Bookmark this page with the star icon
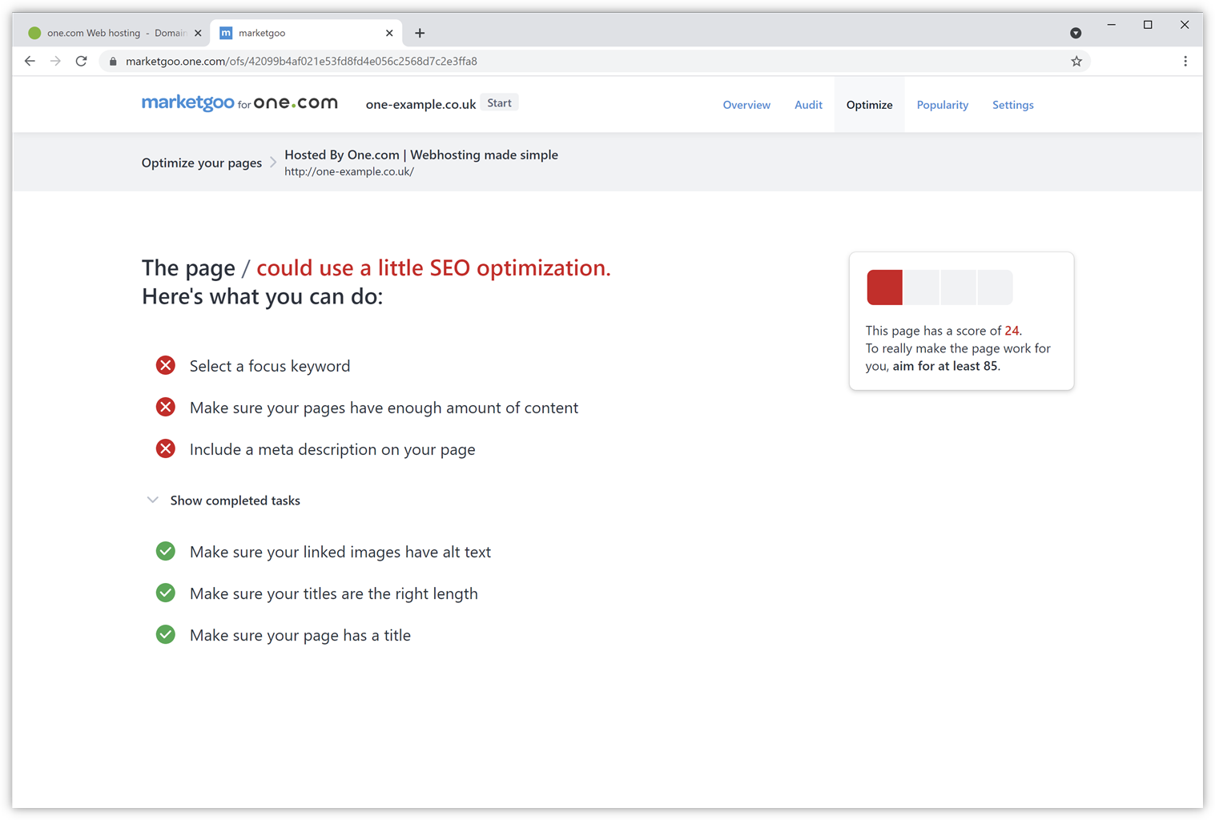This screenshot has height=820, width=1215. pos(1076,62)
